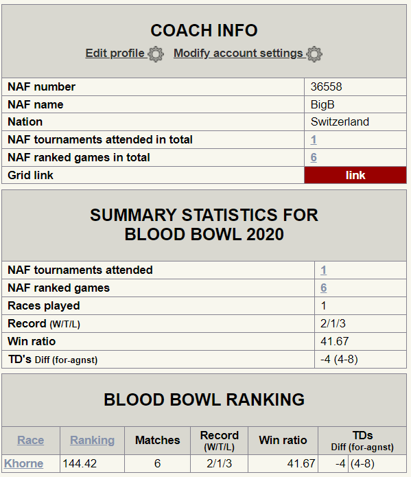Open the Khorne race link
Image resolution: width=411 pixels, height=477 pixels.
[x=24, y=463]
